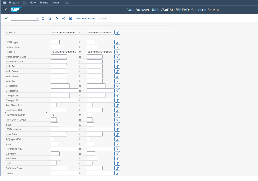258x181 pixels.
Task: Open the Settings menu
Action: pyautogui.click(x=43, y=2)
